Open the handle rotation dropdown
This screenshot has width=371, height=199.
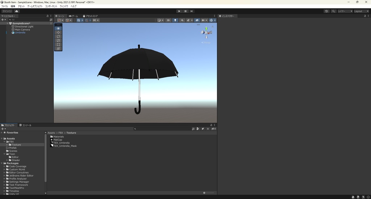coord(68,20)
